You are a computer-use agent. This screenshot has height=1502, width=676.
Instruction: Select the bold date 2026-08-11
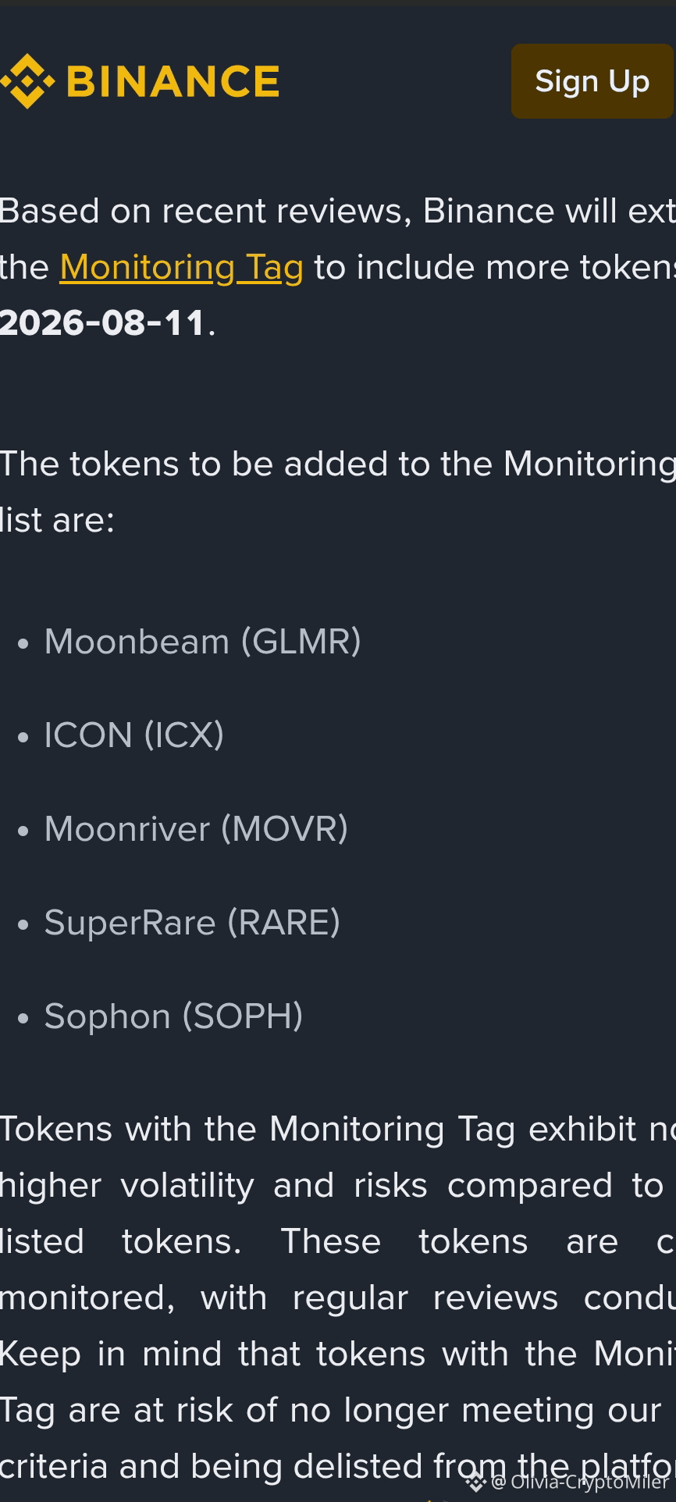[102, 323]
